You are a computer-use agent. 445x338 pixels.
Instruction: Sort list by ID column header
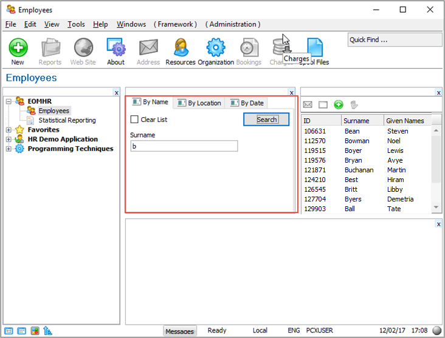pyautogui.click(x=321, y=121)
